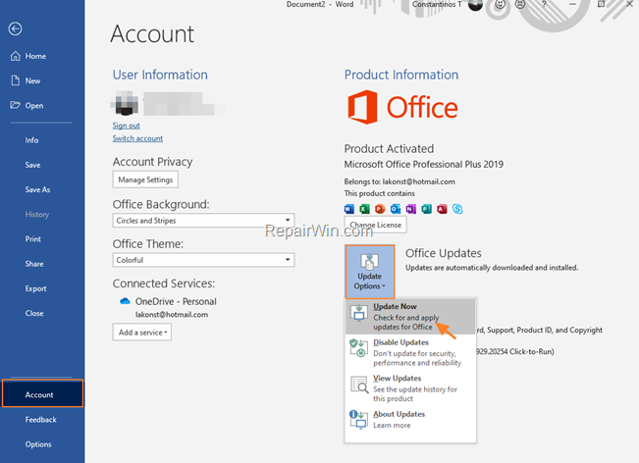
Task: Click the Manage Settings button
Action: click(x=145, y=180)
